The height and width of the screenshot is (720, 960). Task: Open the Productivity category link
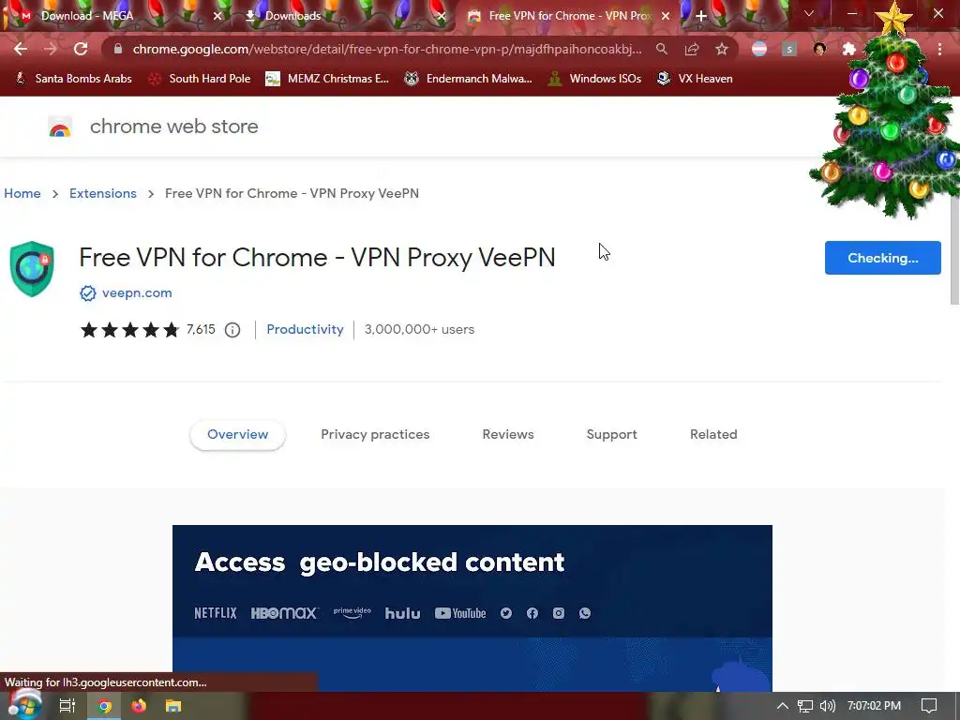pyautogui.click(x=305, y=329)
